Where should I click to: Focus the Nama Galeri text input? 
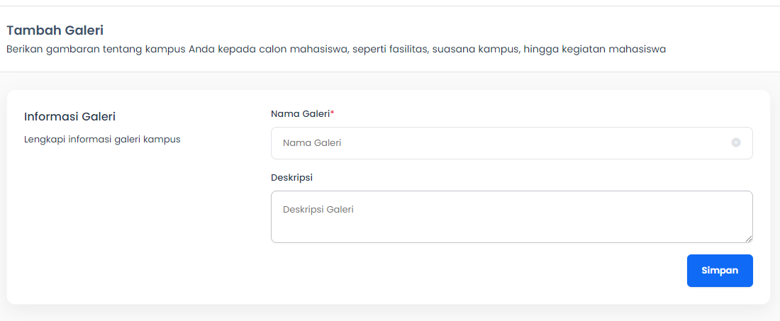(x=511, y=143)
